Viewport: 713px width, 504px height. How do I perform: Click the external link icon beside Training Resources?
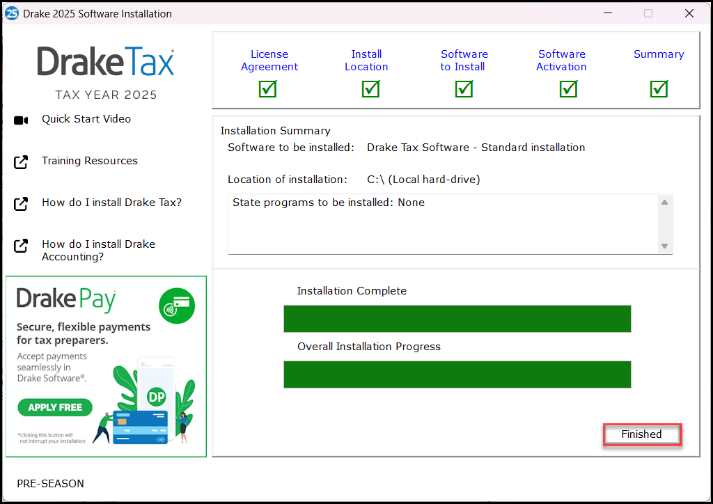click(20, 160)
